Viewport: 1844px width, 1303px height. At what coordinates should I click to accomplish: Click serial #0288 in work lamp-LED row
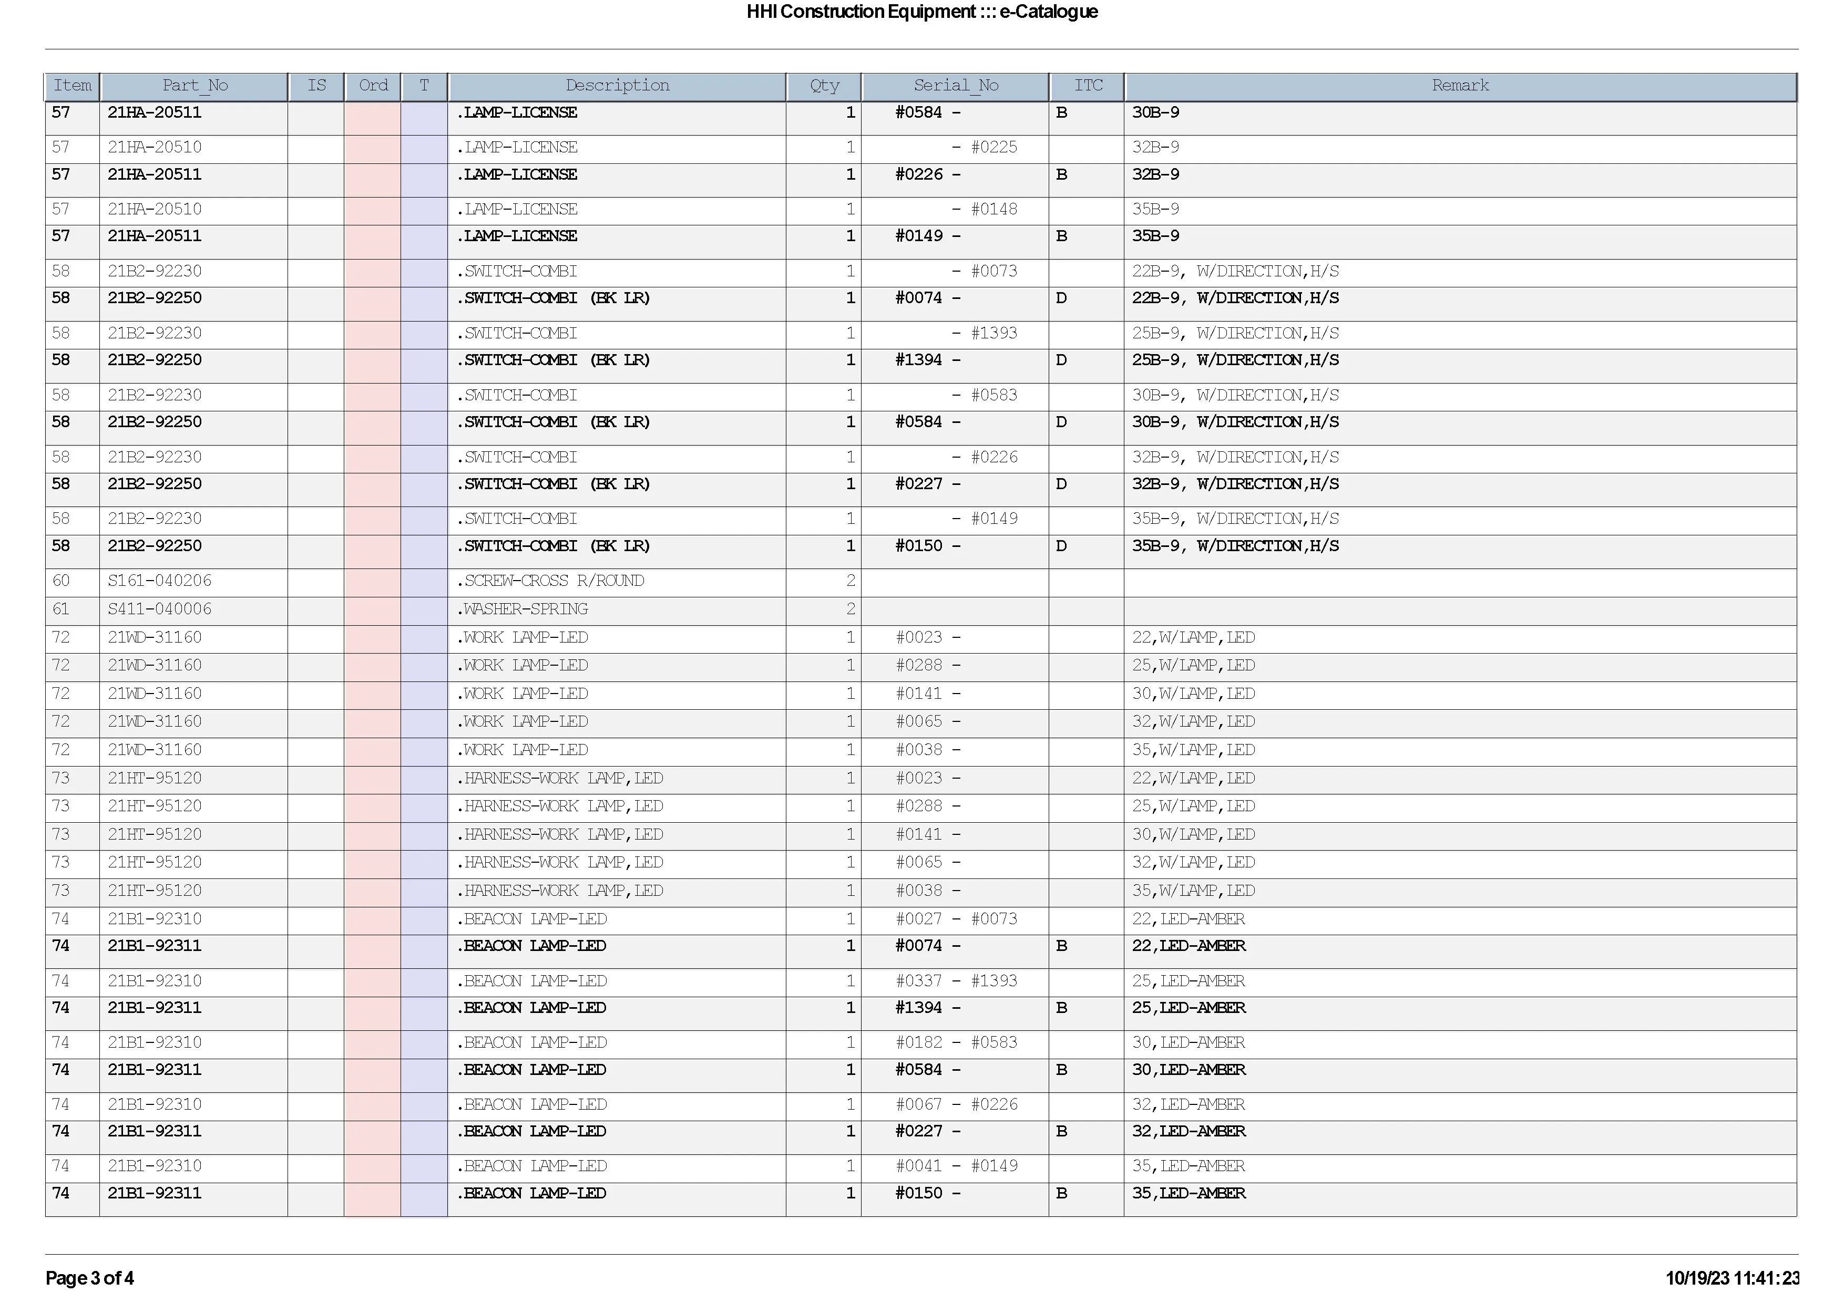pos(928,666)
